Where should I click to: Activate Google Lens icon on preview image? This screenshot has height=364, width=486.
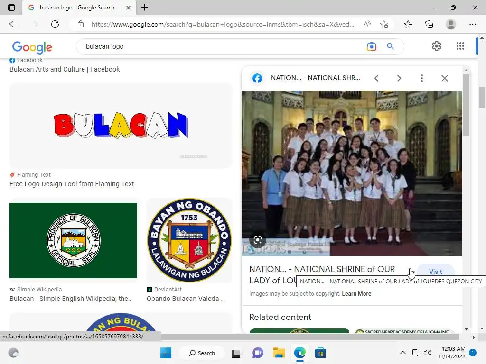pos(258,240)
